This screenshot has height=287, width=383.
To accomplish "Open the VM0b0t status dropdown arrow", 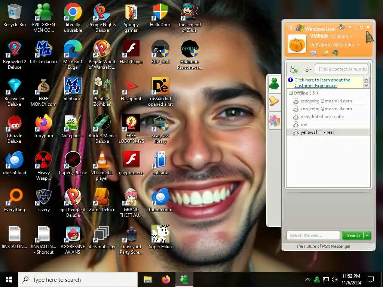I will click(352, 36).
